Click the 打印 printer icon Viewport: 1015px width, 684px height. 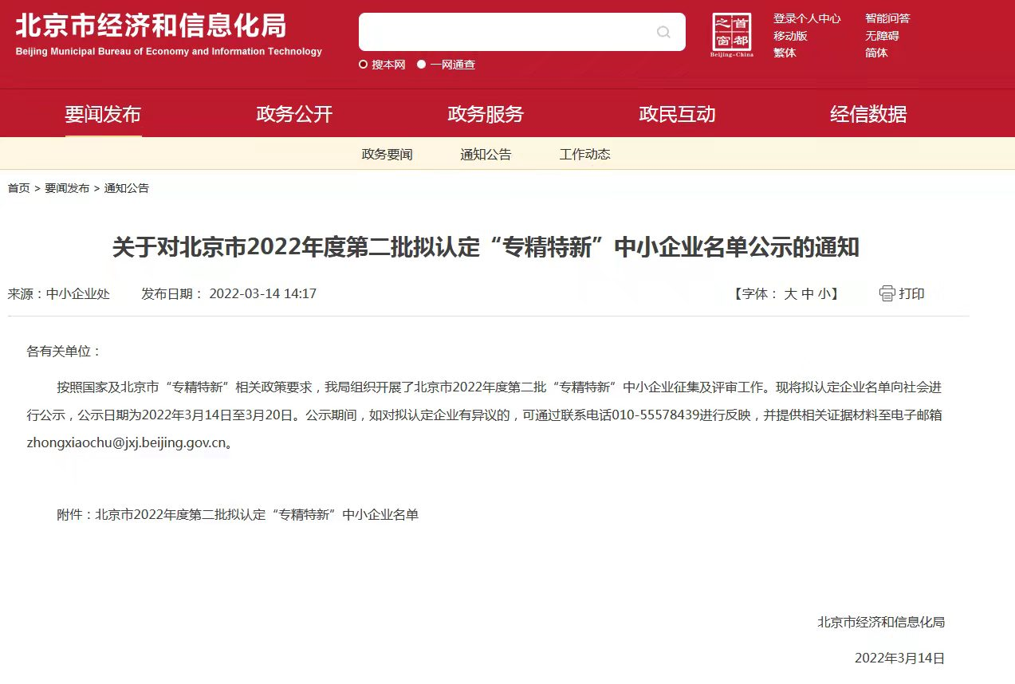pyautogui.click(x=887, y=293)
